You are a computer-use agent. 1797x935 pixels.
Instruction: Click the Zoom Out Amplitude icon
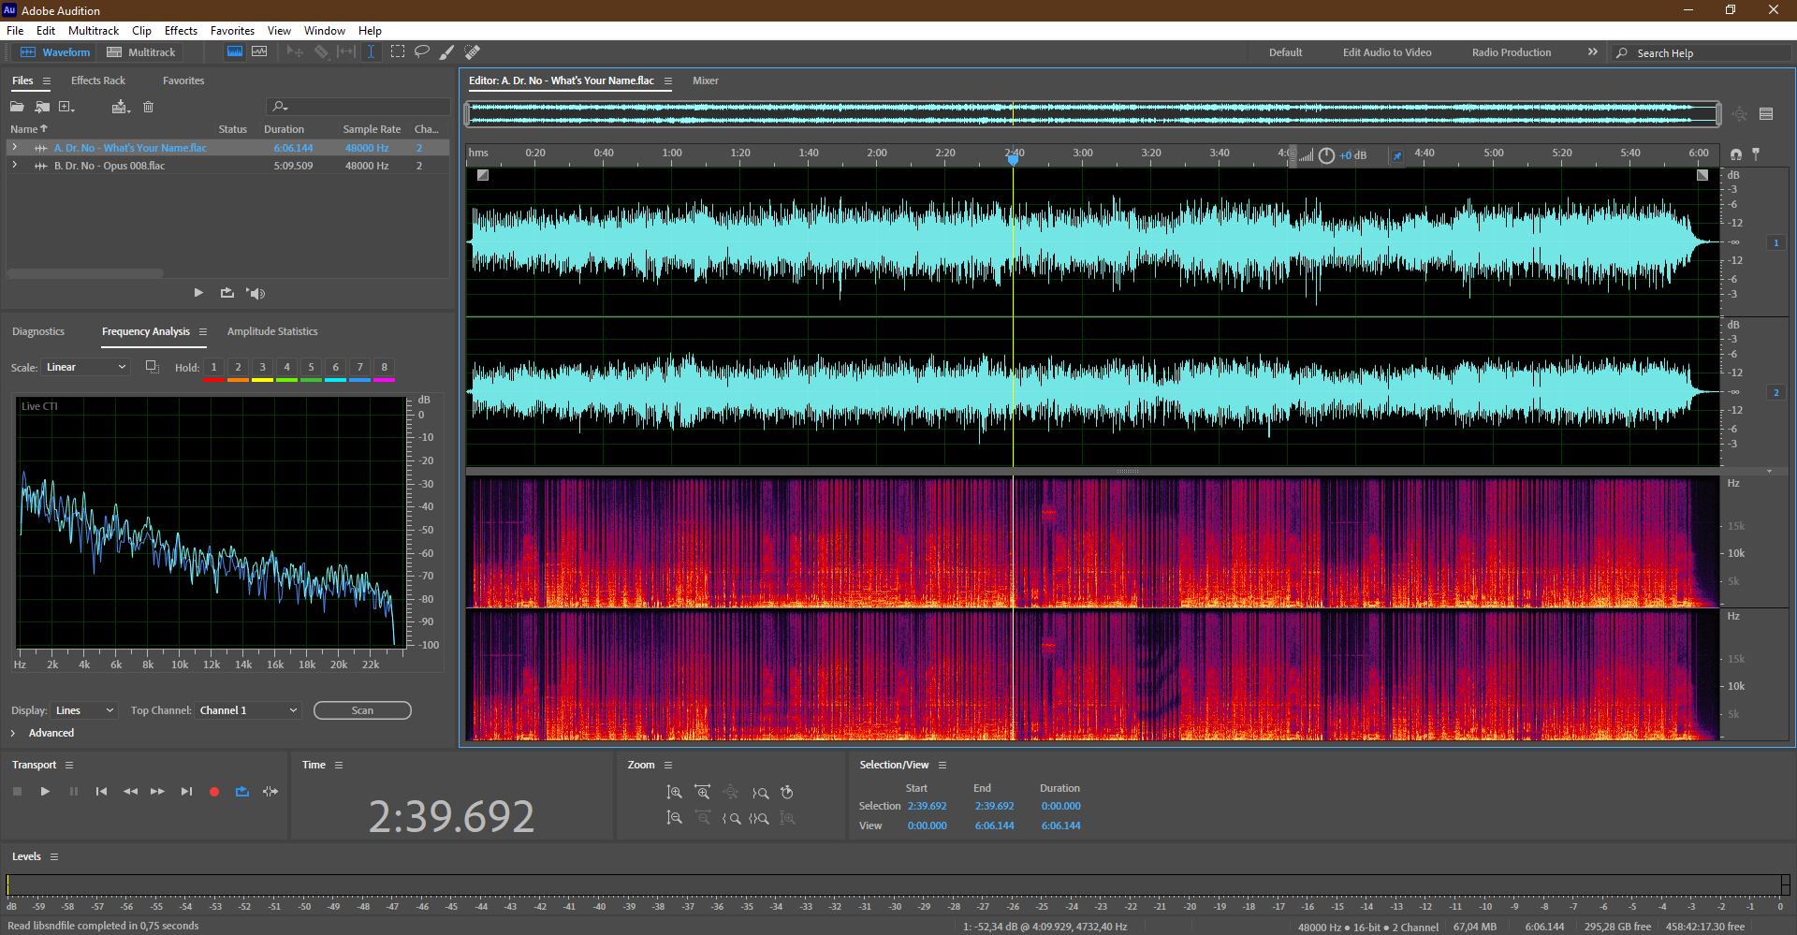point(674,818)
